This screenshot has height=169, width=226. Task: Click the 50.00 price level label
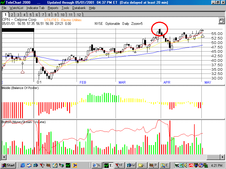click(x=217, y=43)
